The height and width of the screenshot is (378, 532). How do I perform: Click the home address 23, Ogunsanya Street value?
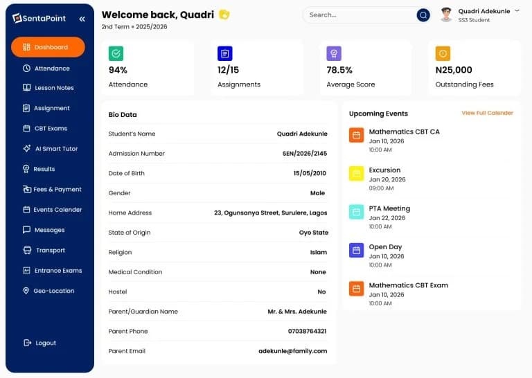click(x=270, y=213)
